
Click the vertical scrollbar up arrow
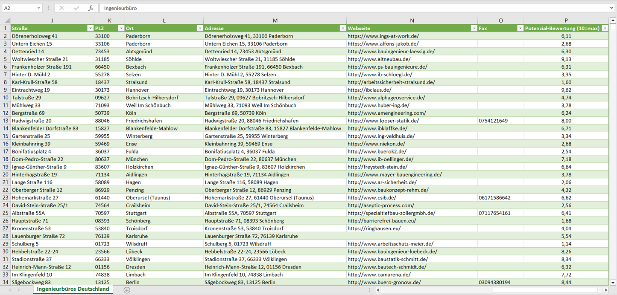613,20
